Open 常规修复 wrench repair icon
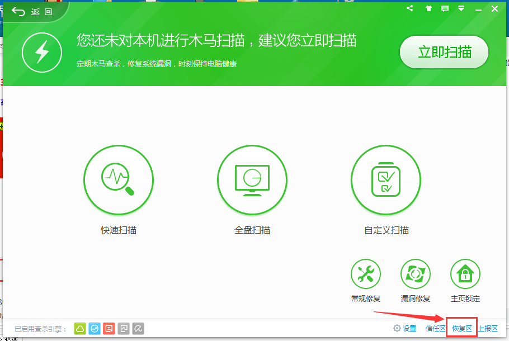This screenshot has width=509, height=341. 366,274
